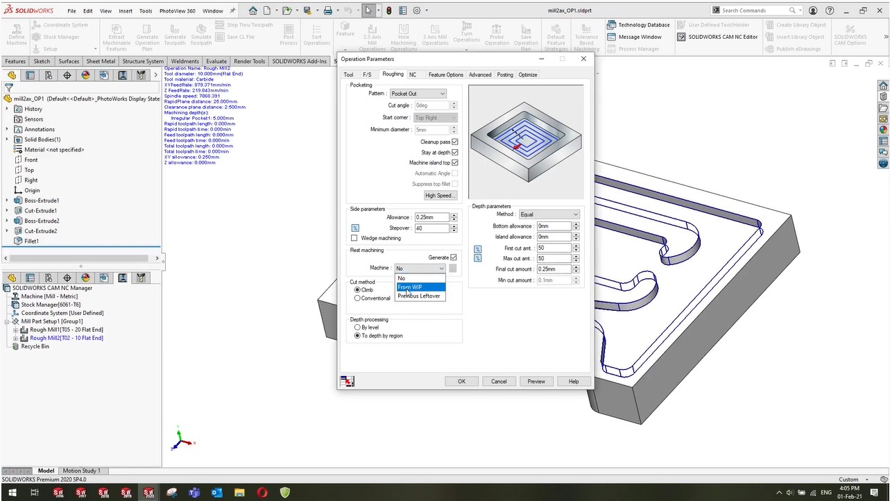Screen dimensions: 890x501
Task: Expand the Boss-Extrude1 feature tree item
Action: coord(8,201)
